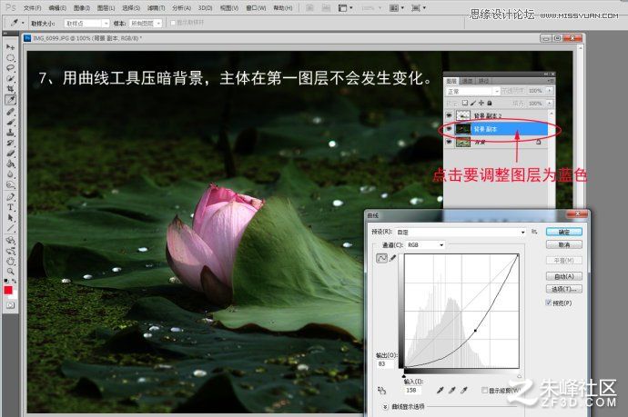Screen dimensions: 628x417
Task: Select the Zoom tool
Action: coord(10,272)
